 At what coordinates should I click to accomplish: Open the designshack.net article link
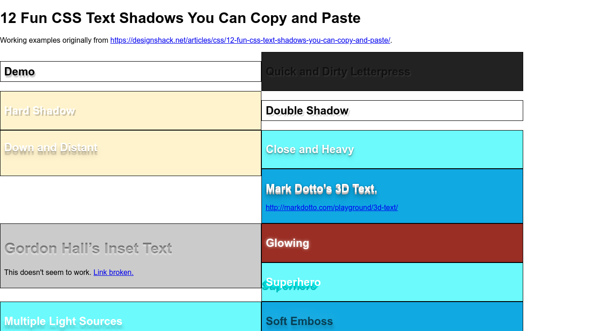coord(250,40)
